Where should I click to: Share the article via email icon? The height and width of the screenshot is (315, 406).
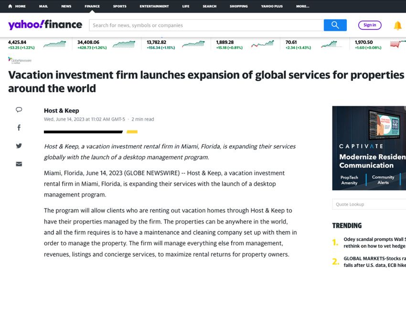pyautogui.click(x=19, y=164)
